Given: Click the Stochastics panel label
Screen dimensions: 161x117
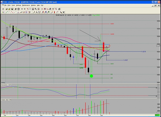Looking at the screenshot, I should [x=6, y=85].
